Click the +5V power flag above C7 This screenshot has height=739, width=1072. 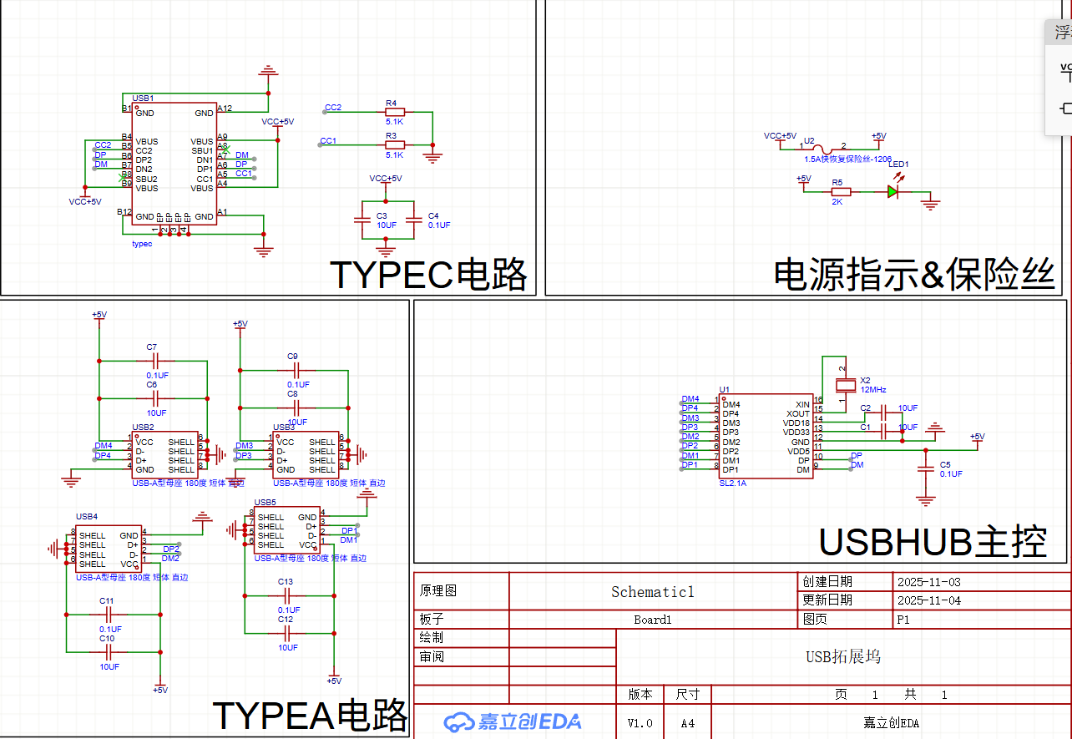tap(99, 316)
